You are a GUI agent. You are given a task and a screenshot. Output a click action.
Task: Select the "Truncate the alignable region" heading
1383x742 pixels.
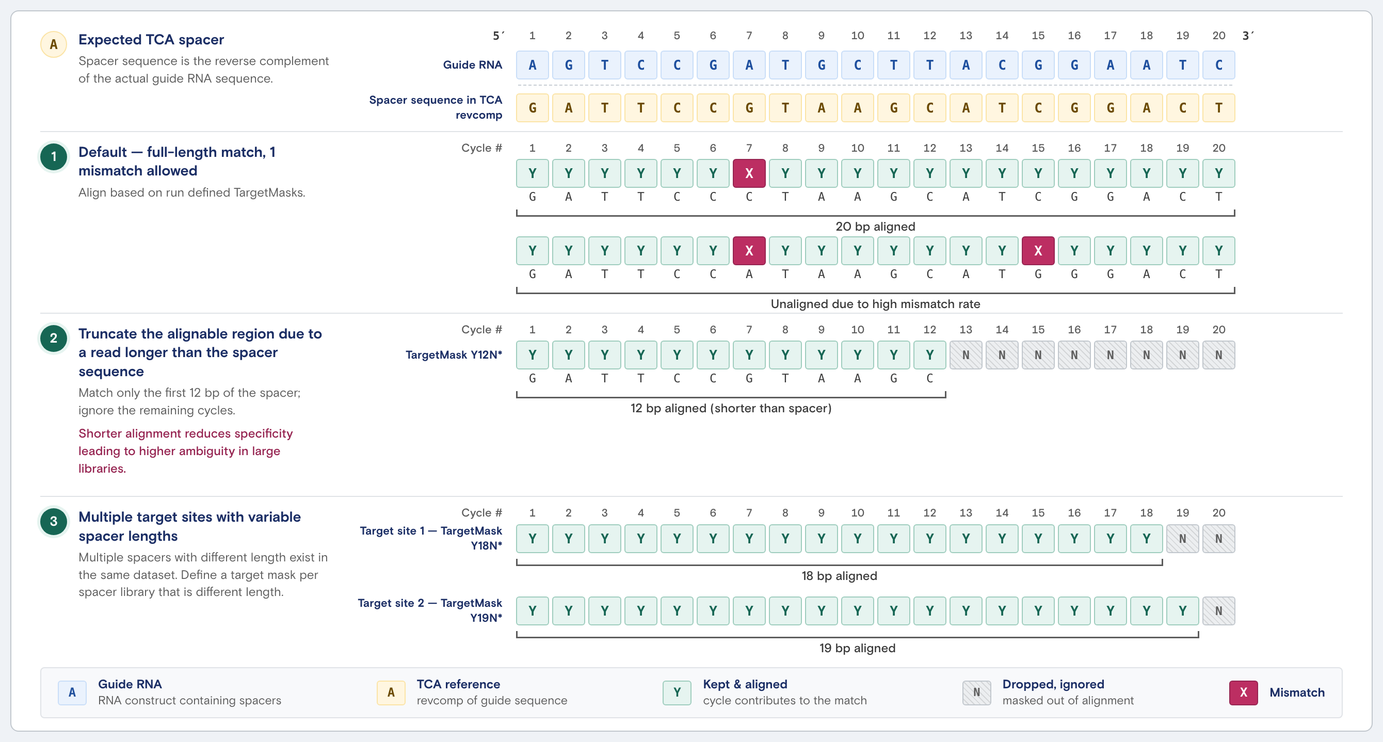click(200, 352)
